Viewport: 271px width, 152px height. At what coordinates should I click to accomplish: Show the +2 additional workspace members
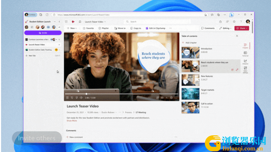[59, 27]
